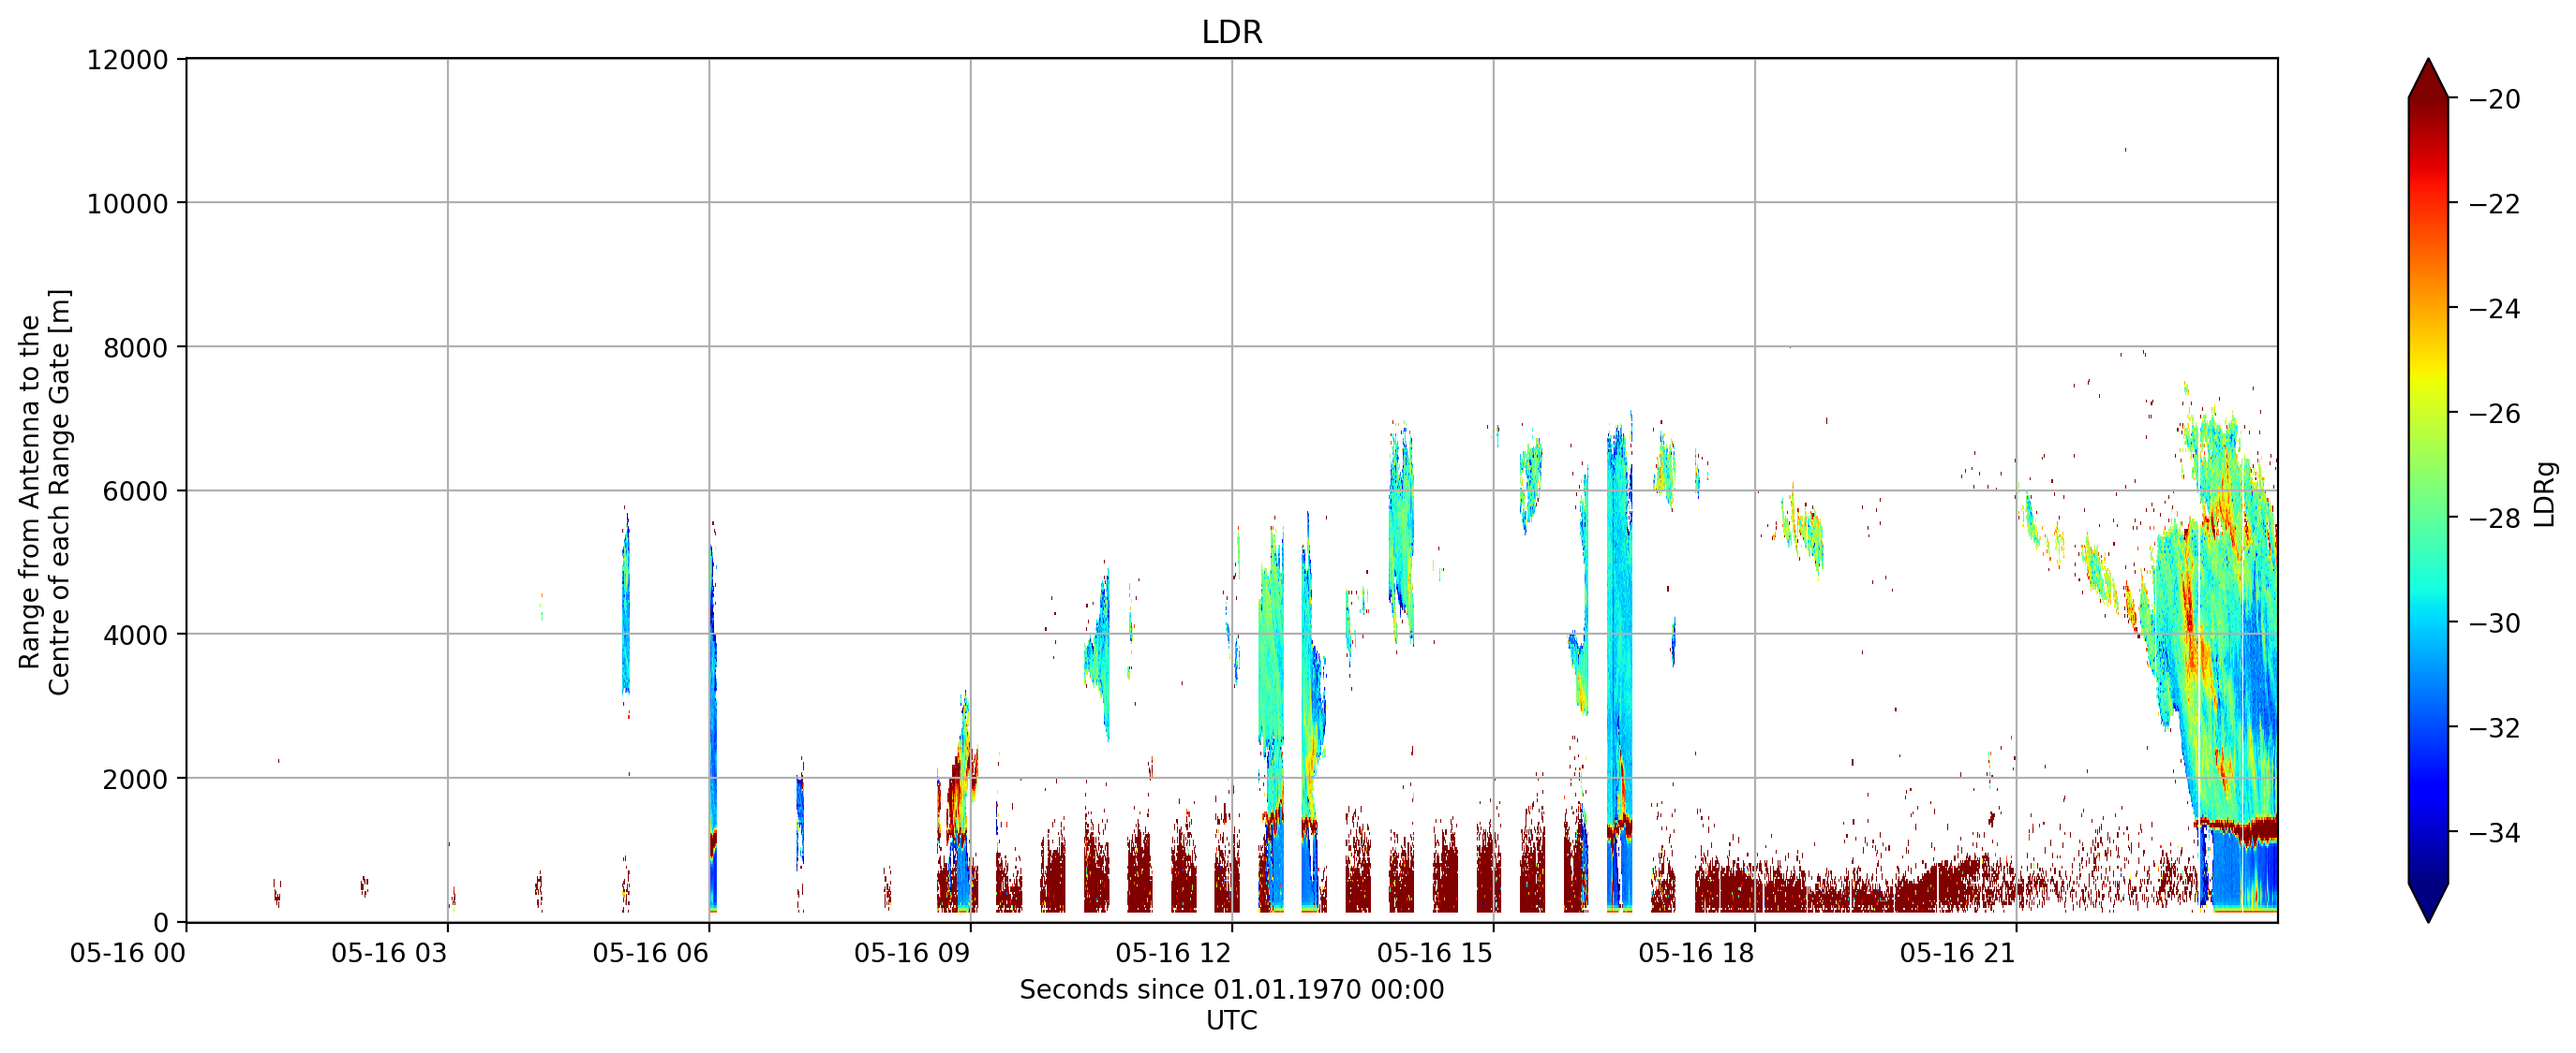Click the '−28' colorbar tick label

[2494, 519]
